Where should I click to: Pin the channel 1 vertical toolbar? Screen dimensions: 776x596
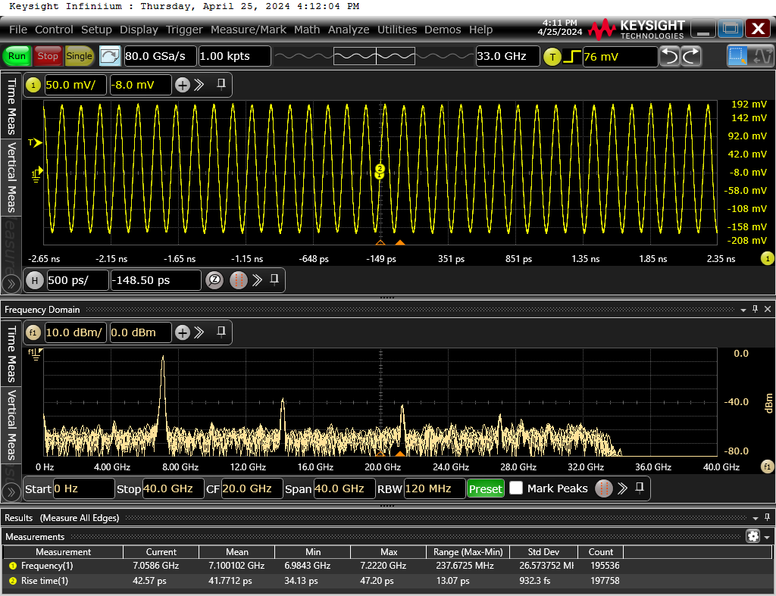(221, 84)
